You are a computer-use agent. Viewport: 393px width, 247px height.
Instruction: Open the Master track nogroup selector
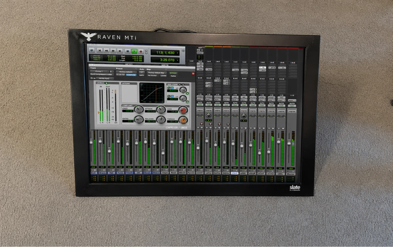pyautogui.click(x=292, y=111)
